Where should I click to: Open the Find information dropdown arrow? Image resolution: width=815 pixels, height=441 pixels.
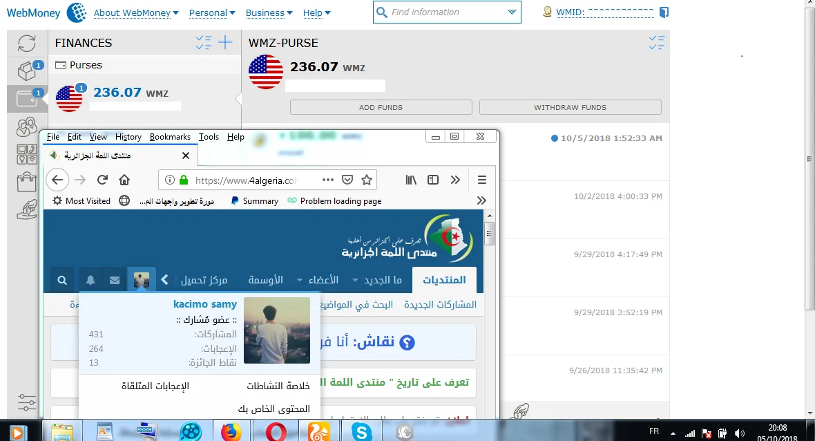pos(511,12)
